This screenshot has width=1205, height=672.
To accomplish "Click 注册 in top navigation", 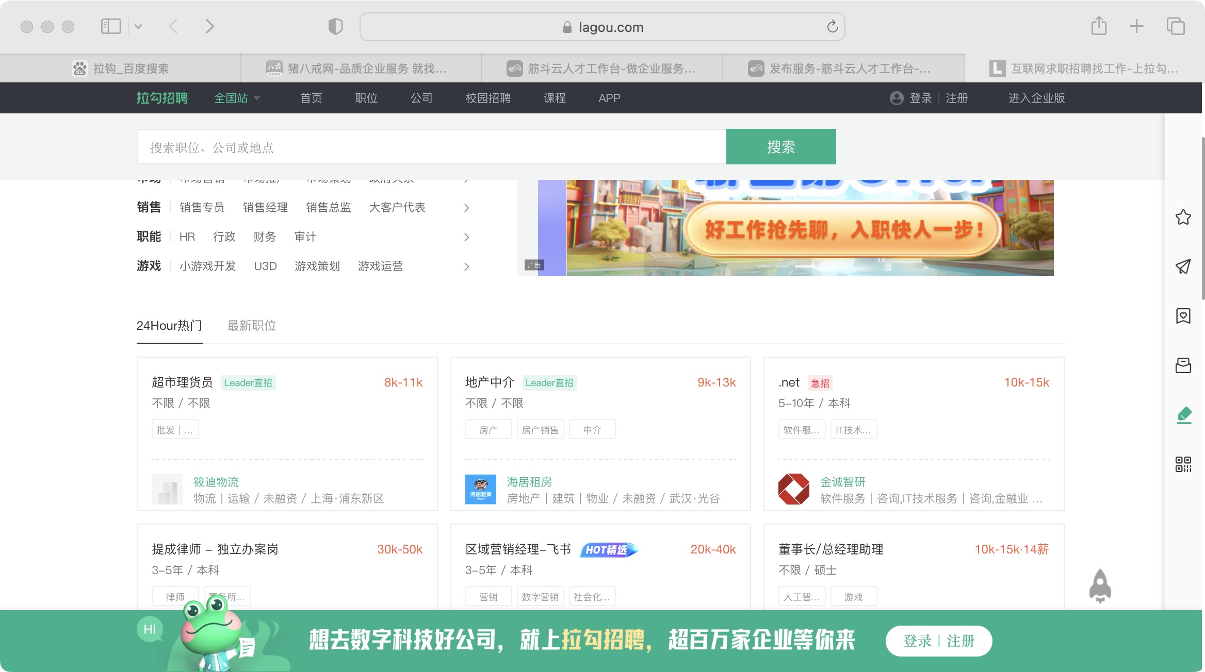I will pos(957,98).
